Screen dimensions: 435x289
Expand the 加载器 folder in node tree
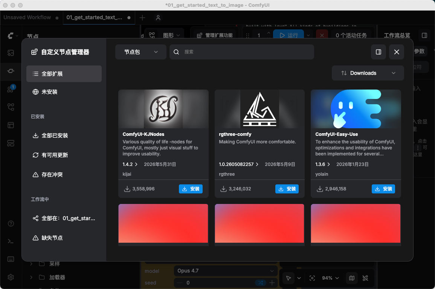(31, 277)
